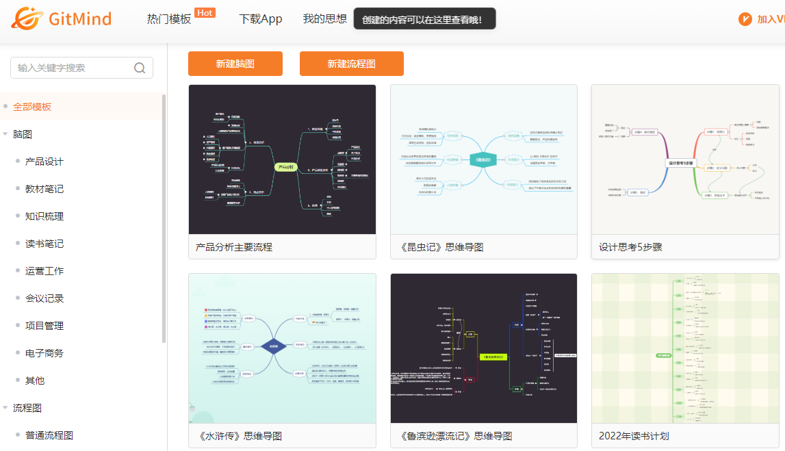Select 全部模板 in the sidebar
Viewport: 785px width, 451px height.
pyautogui.click(x=32, y=107)
